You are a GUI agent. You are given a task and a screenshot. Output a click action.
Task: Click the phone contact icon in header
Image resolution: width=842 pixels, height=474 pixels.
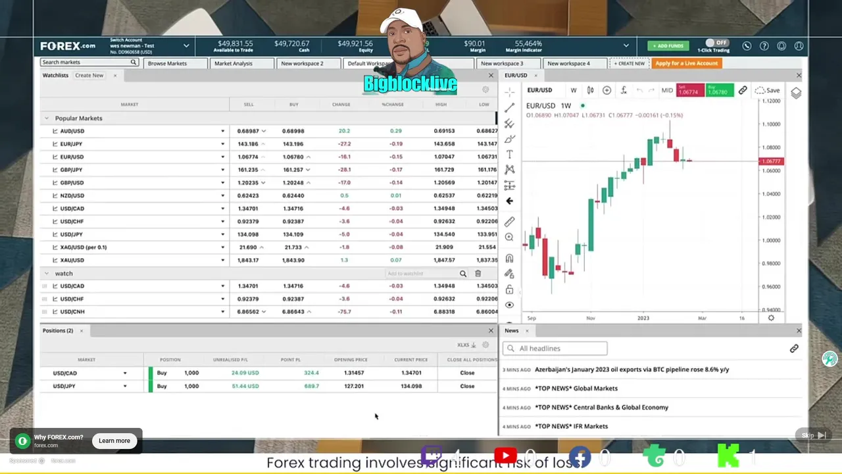tap(747, 46)
